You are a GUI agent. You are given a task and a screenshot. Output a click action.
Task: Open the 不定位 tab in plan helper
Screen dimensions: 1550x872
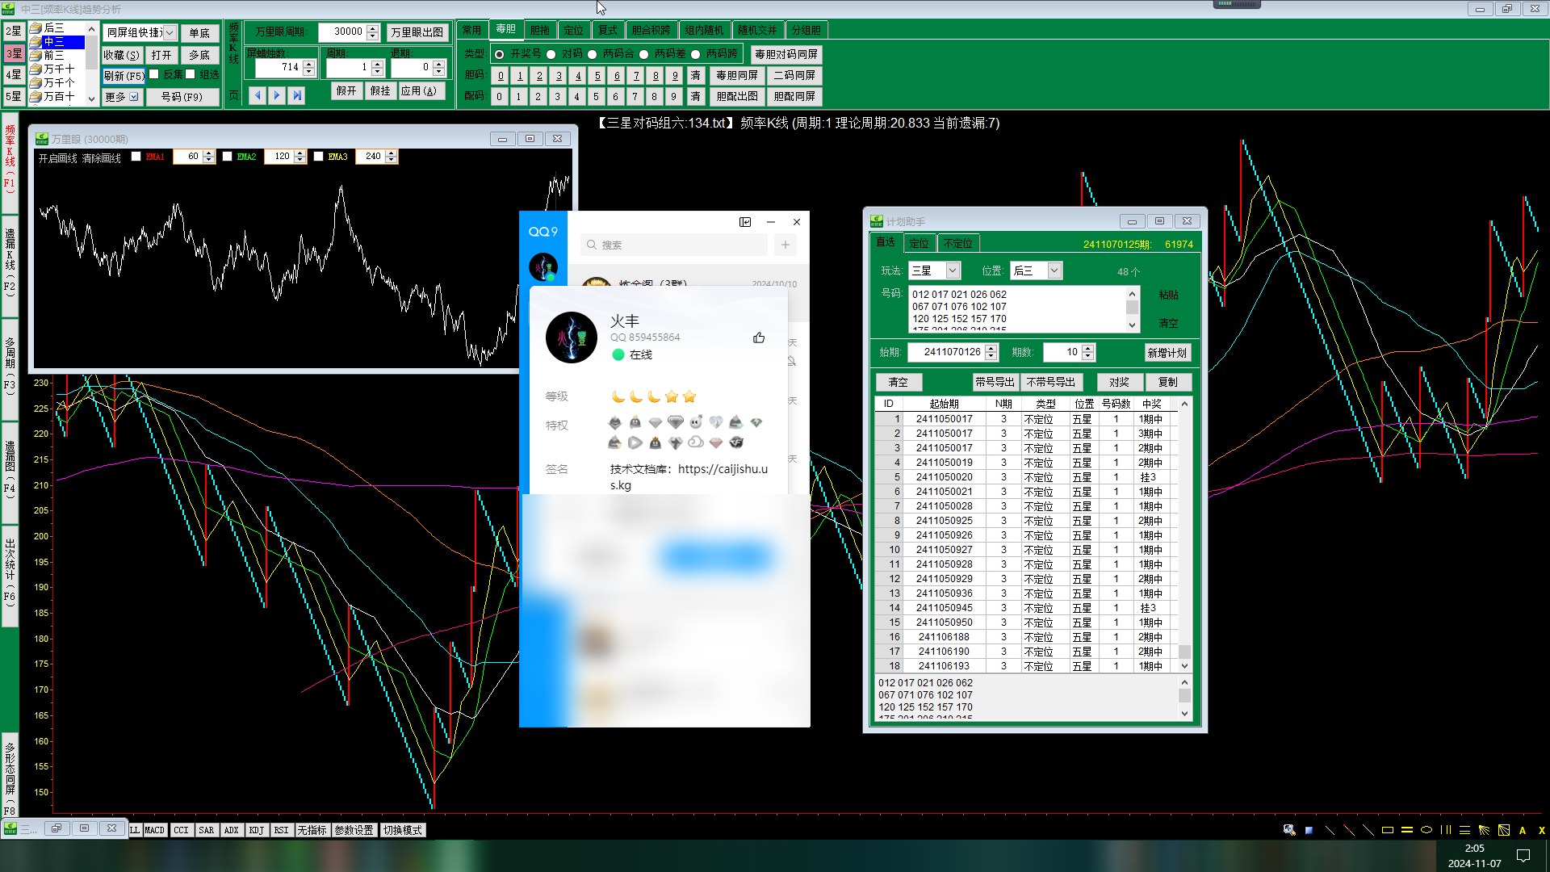click(x=957, y=243)
